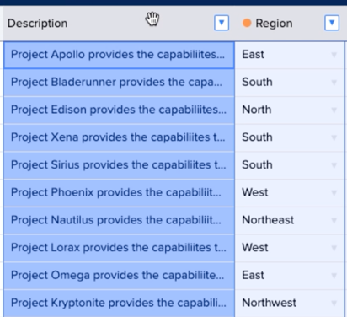Expand Region dropdown arrow in Project Apollo row
The height and width of the screenshot is (317, 347).
coord(334,55)
